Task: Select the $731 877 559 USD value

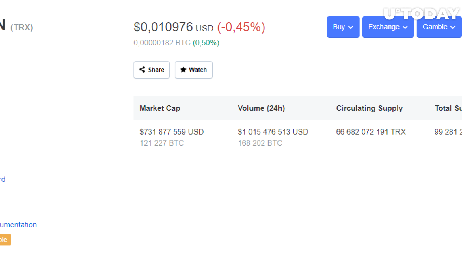Action: [x=172, y=132]
